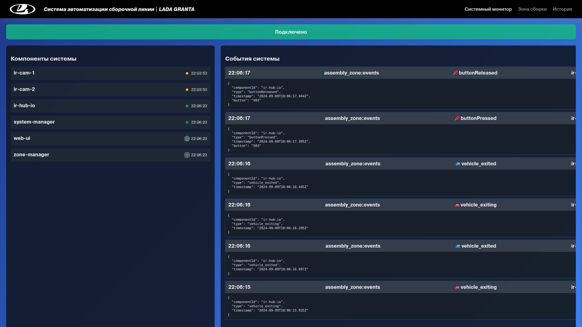Click the События системы heading
This screenshot has width=582, height=327.
[x=252, y=59]
